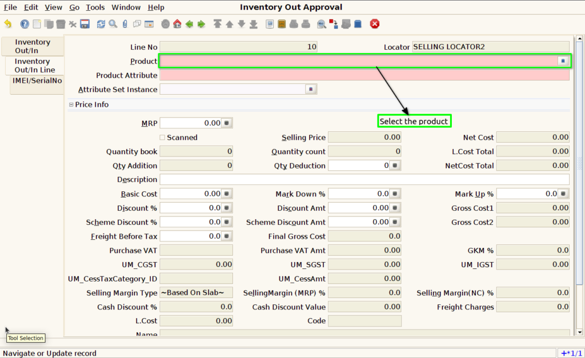Open the calculator for MRP
The image size is (585, 358).
pos(226,123)
